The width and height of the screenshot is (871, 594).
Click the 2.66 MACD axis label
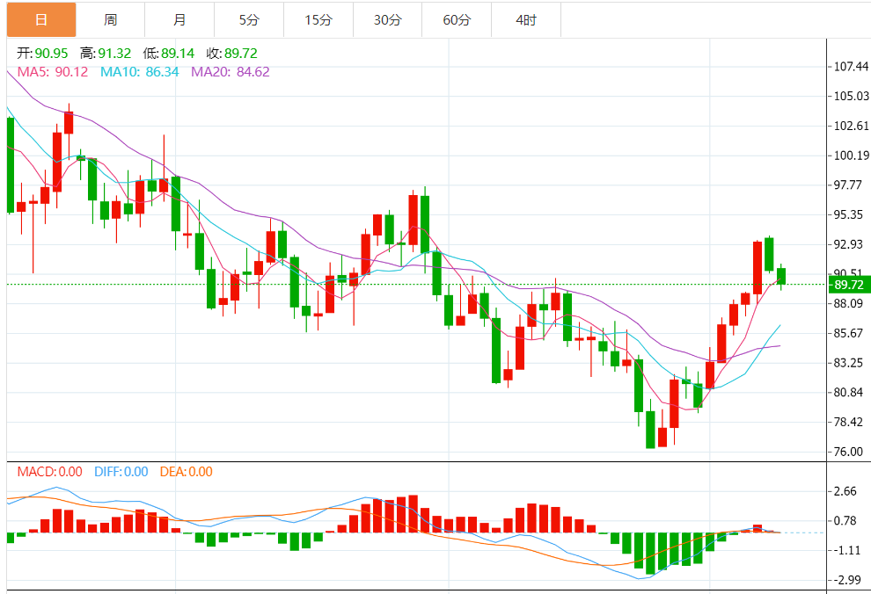click(x=845, y=491)
